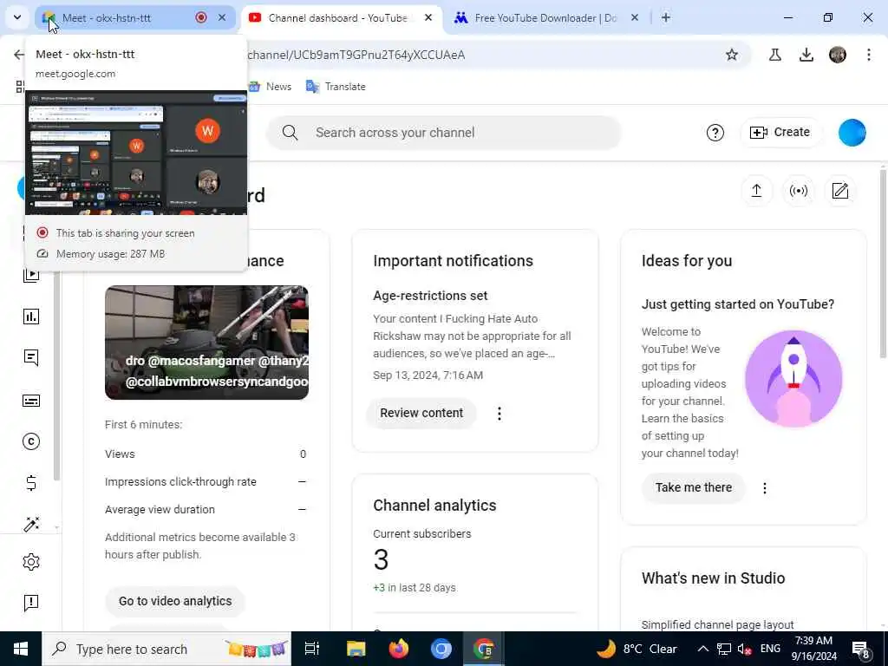This screenshot has width=888, height=666.
Task: Open Analytics in the Studio sidebar
Action: point(31,317)
